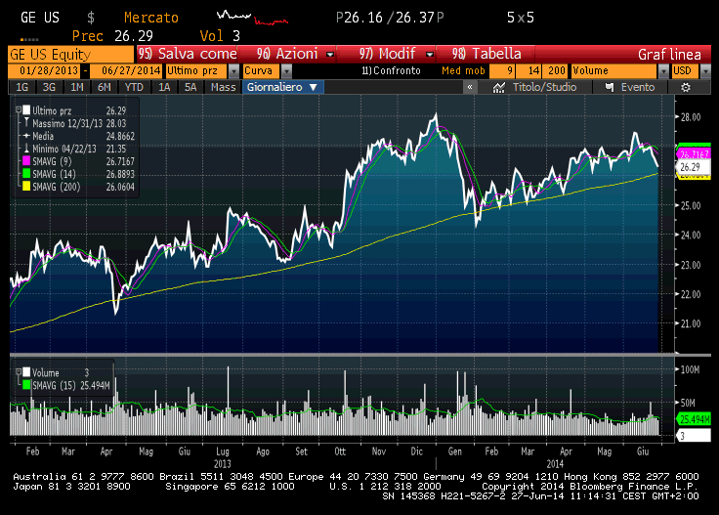The image size is (719, 515).
Task: Collapse the Ultimo prz legend tree
Action: [x=17, y=108]
